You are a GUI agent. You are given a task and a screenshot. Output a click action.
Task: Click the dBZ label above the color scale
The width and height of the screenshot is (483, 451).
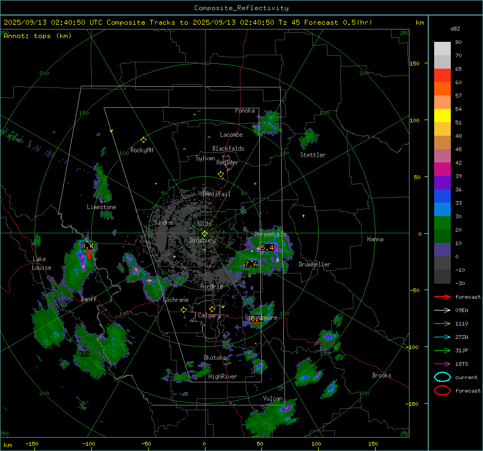[455, 29]
